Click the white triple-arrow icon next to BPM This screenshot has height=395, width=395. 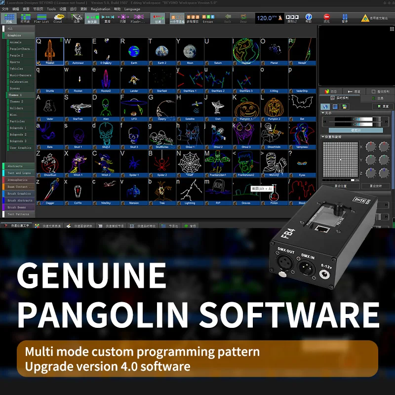coord(292,18)
